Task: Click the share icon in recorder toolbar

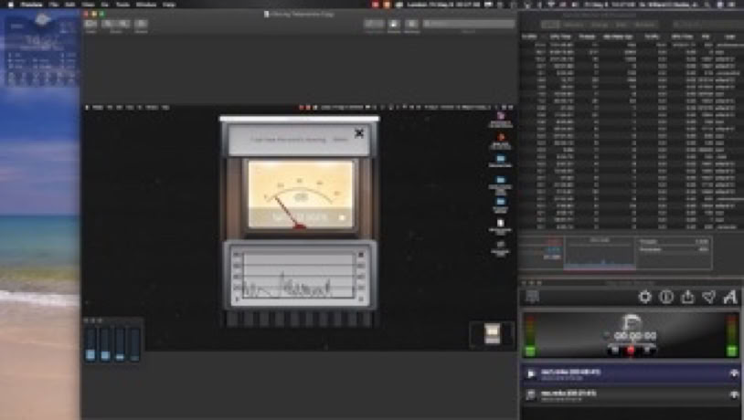Action: pos(687,297)
